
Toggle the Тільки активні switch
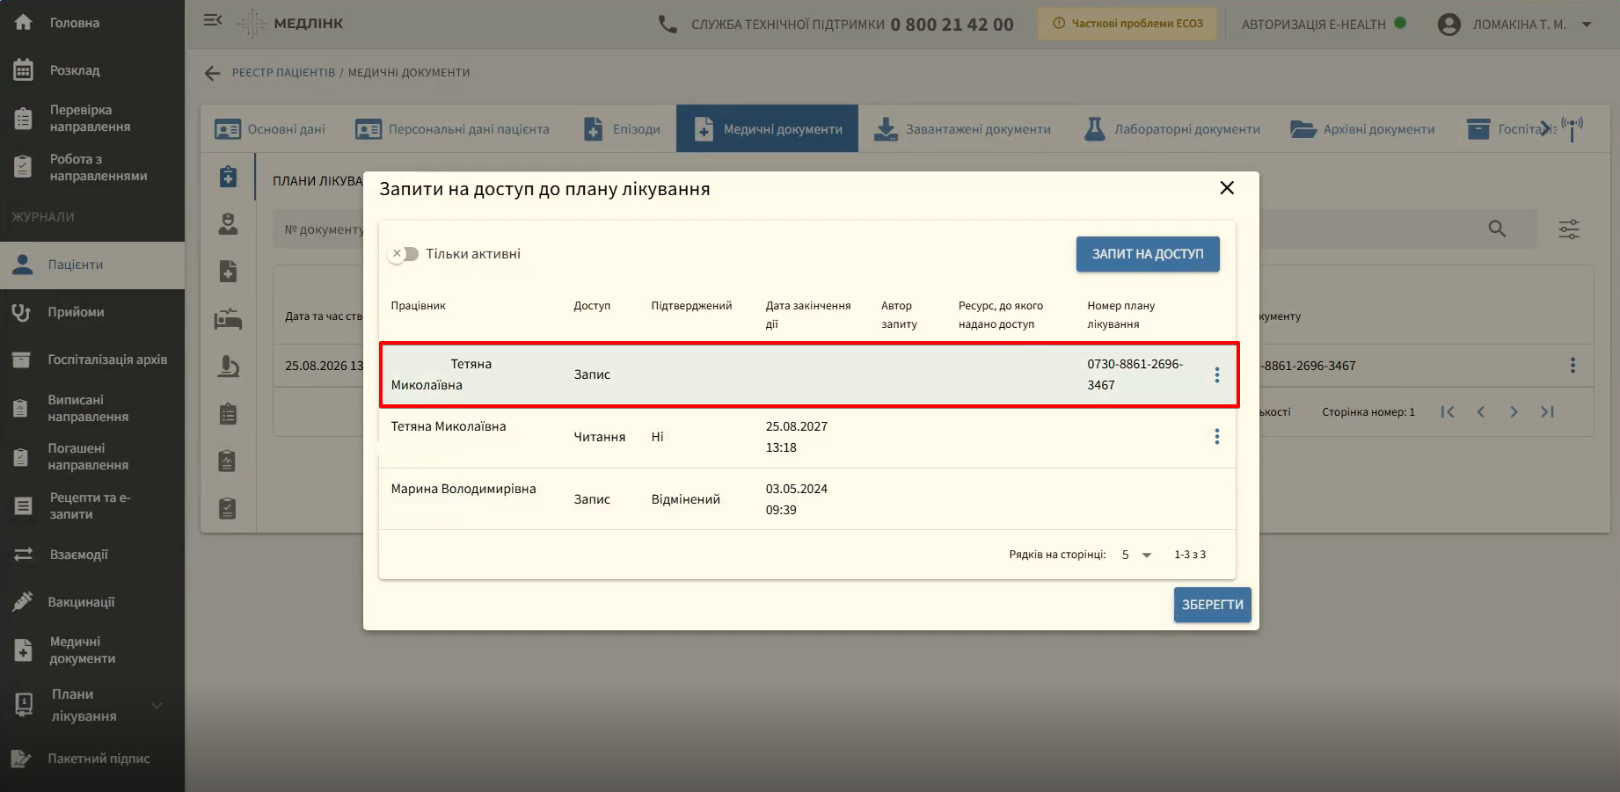click(x=404, y=254)
